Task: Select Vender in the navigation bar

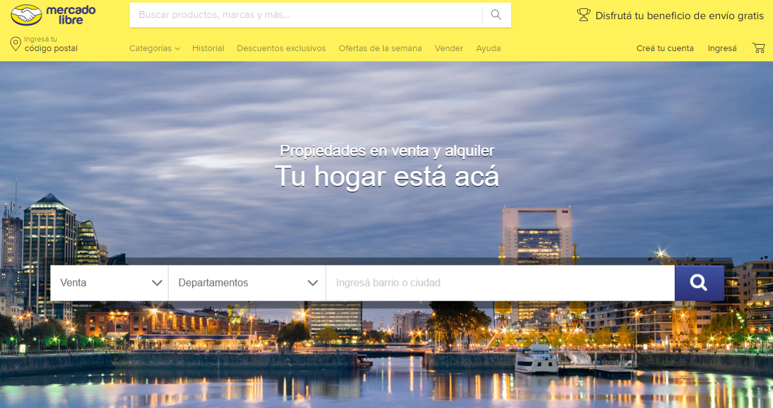Action: 449,48
